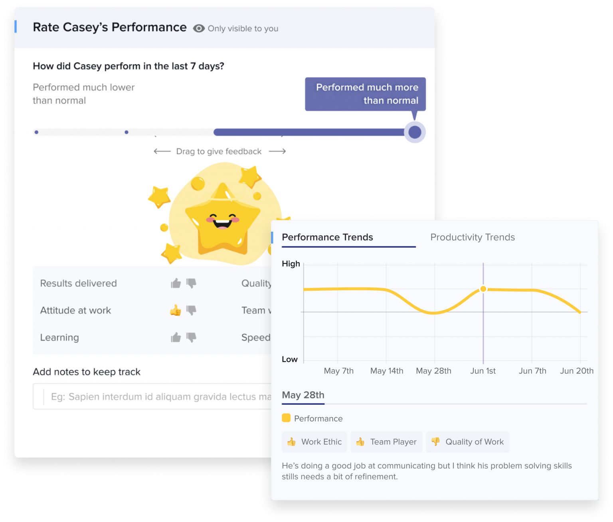Screen dimensions: 613x522
Task: Click the eye visibility icon in header
Action: click(x=199, y=28)
